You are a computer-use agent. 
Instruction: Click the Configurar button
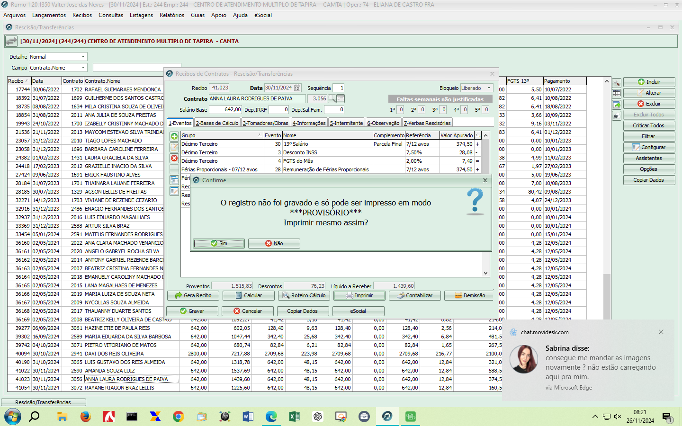pyautogui.click(x=649, y=147)
